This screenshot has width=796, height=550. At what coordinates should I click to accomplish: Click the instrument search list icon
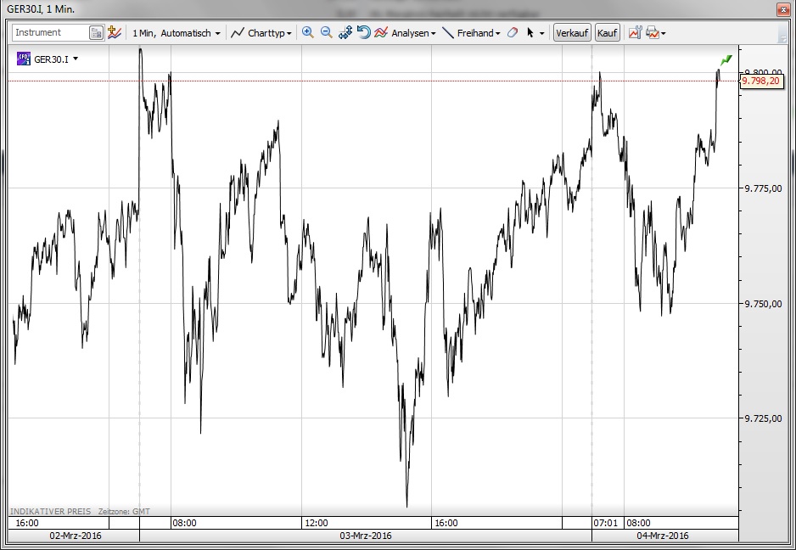[96, 33]
